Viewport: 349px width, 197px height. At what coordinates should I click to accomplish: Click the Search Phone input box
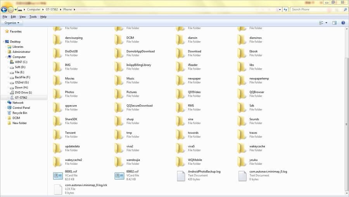click(316, 10)
